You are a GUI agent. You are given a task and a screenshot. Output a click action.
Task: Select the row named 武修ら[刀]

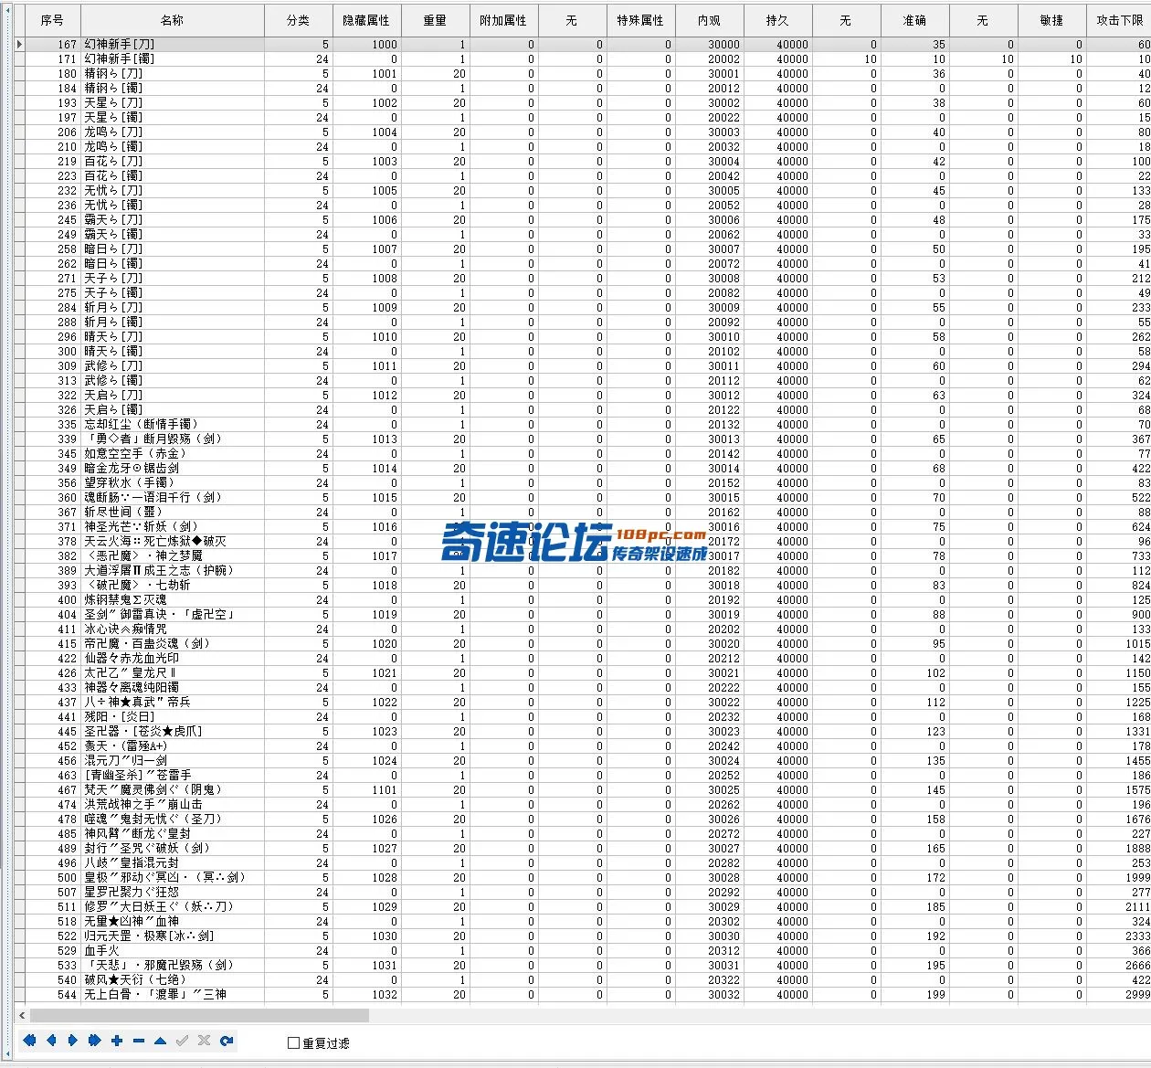click(x=583, y=365)
